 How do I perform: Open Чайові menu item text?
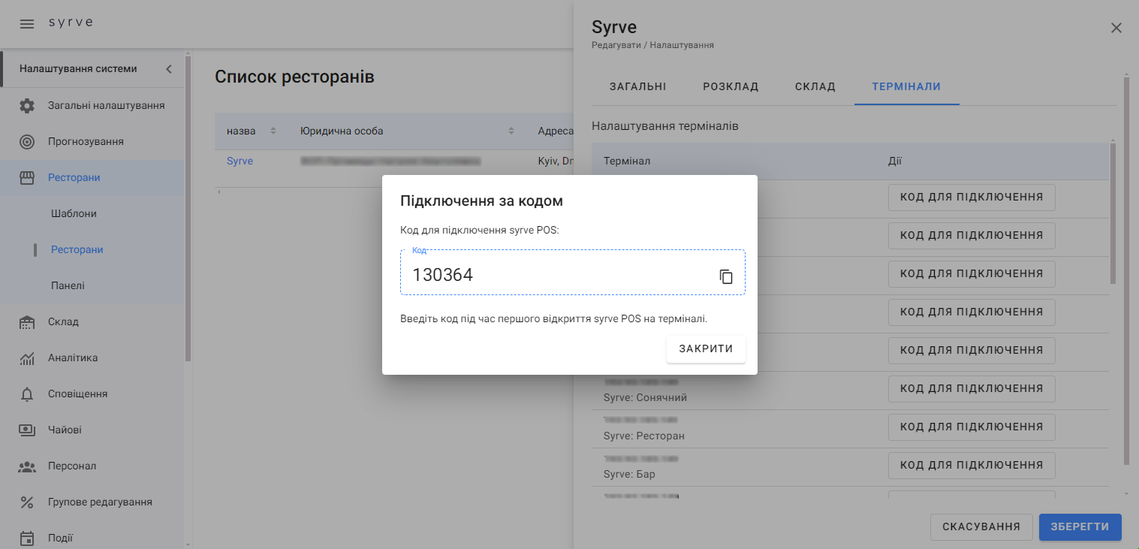click(65, 430)
